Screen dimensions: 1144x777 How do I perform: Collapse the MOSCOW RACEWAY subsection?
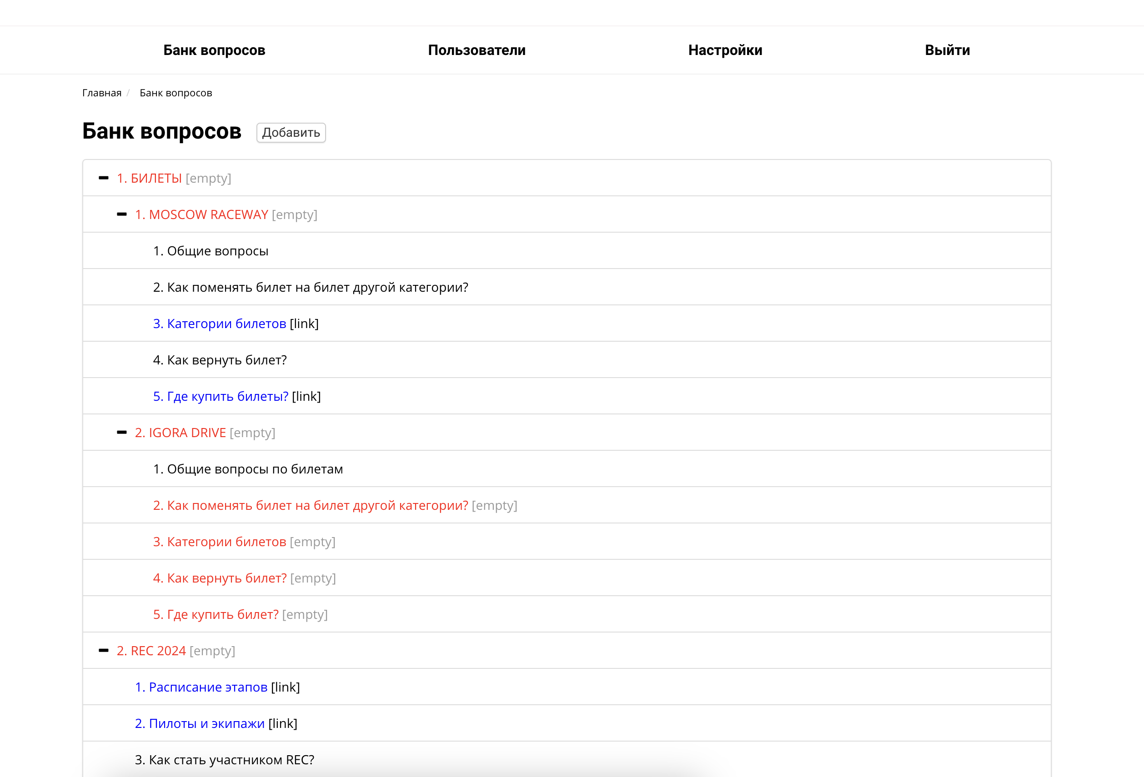tap(121, 214)
